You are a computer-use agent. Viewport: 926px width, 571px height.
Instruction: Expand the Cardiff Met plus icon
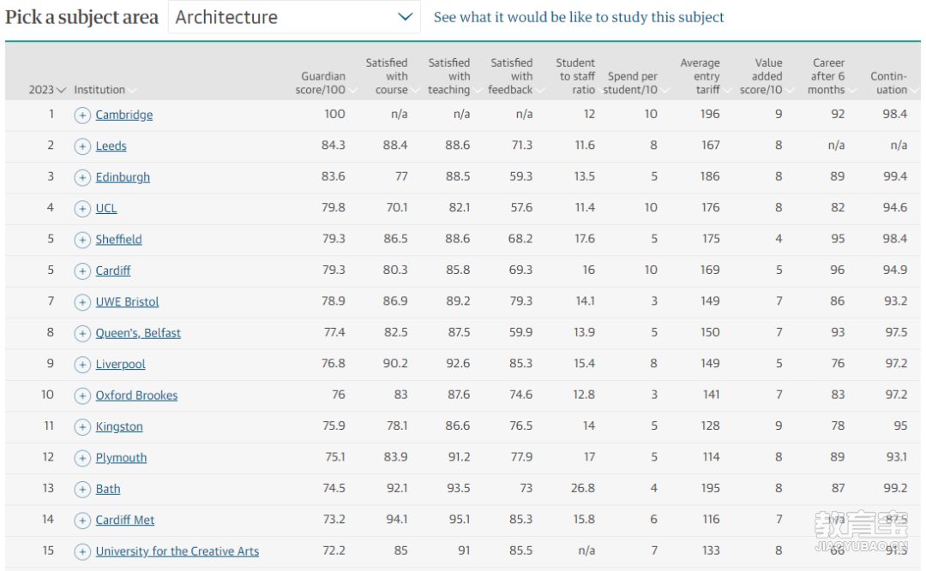click(x=82, y=520)
